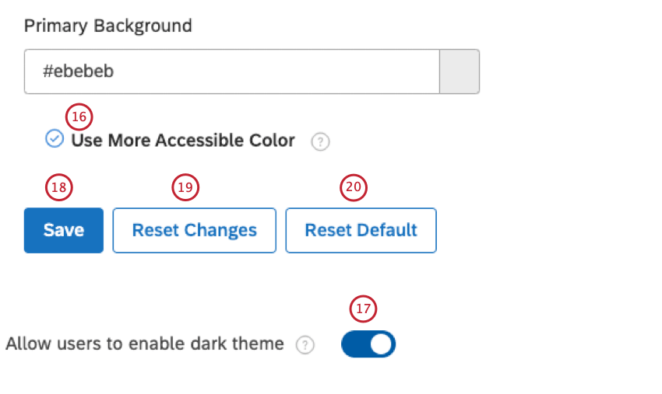
Task: Click the Primary Background heading label
Action: coord(108,26)
